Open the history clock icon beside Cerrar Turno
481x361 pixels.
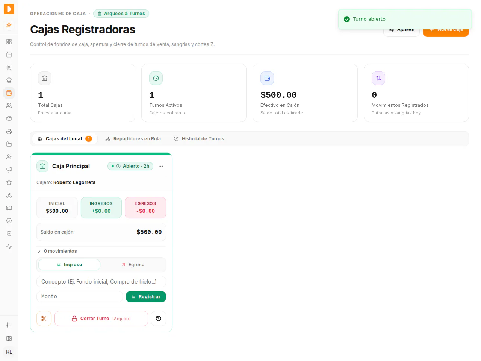pyautogui.click(x=159, y=319)
